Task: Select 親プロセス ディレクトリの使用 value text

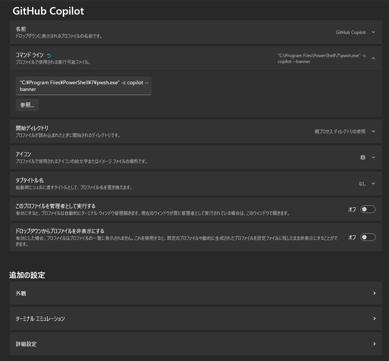Action: click(x=340, y=131)
